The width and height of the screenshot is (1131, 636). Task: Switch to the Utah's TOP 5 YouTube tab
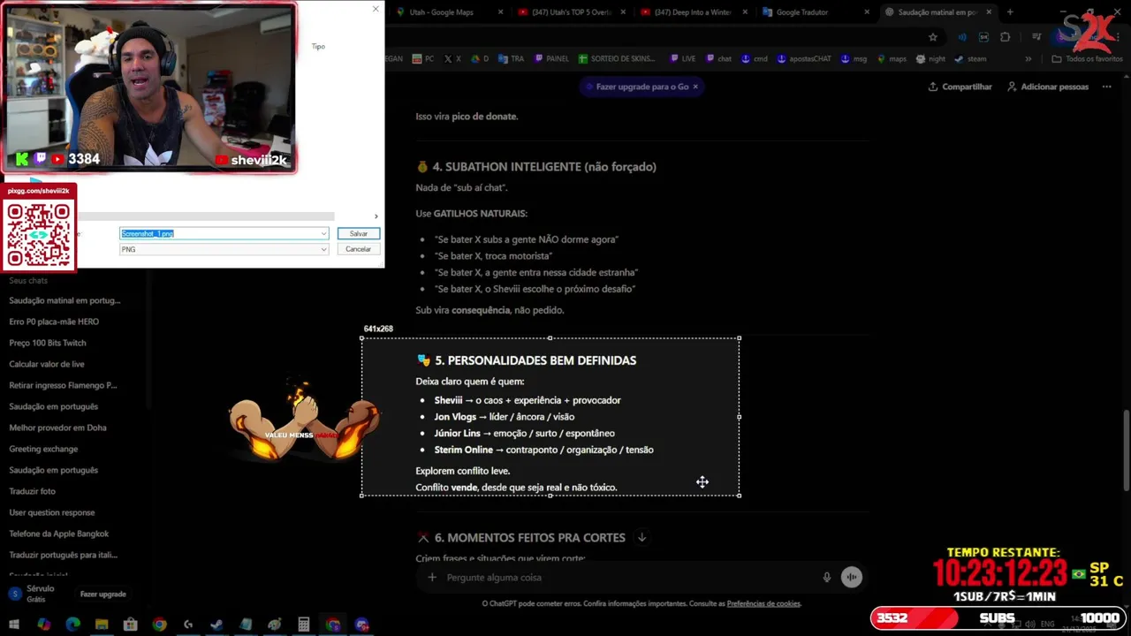(x=571, y=12)
